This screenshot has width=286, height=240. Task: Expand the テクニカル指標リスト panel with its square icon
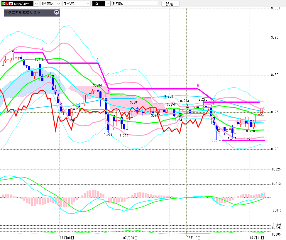(57, 12)
